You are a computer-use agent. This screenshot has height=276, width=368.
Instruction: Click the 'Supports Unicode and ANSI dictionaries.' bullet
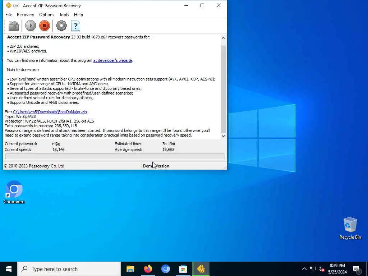point(43,102)
